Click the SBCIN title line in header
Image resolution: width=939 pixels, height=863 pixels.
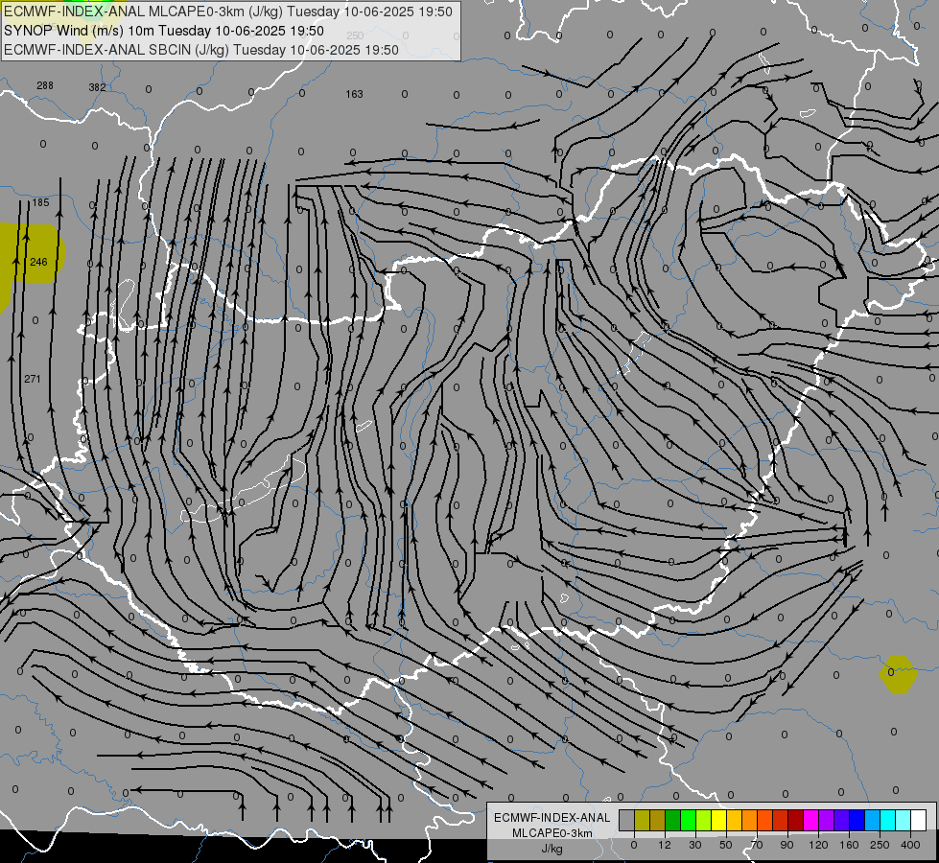point(201,50)
